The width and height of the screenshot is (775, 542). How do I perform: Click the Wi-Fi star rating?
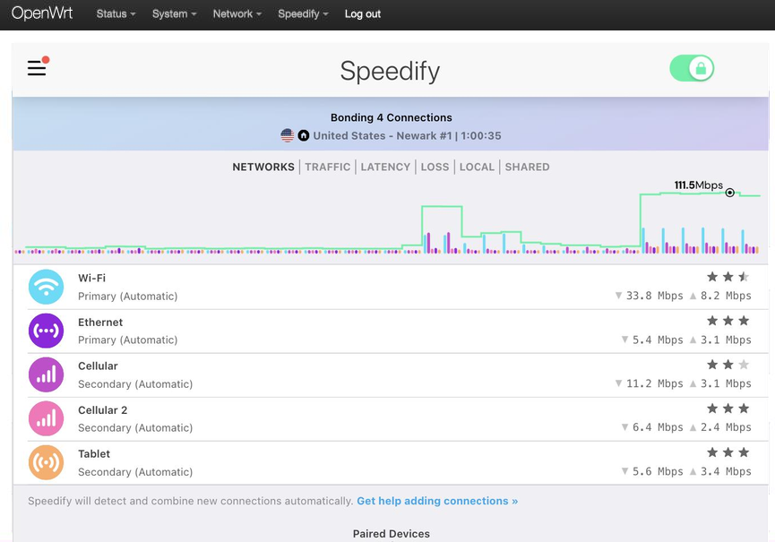click(728, 277)
